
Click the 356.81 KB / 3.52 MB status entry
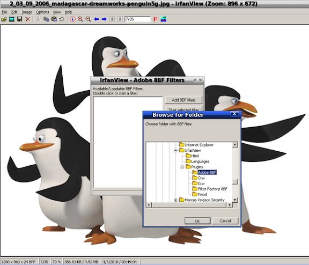(82, 262)
